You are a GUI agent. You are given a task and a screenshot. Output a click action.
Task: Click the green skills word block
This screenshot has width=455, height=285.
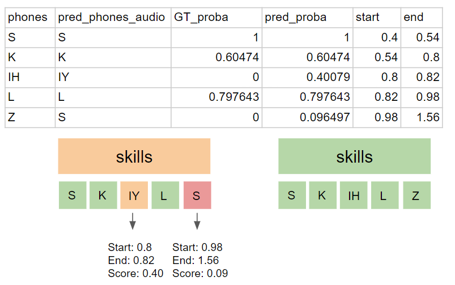point(354,156)
